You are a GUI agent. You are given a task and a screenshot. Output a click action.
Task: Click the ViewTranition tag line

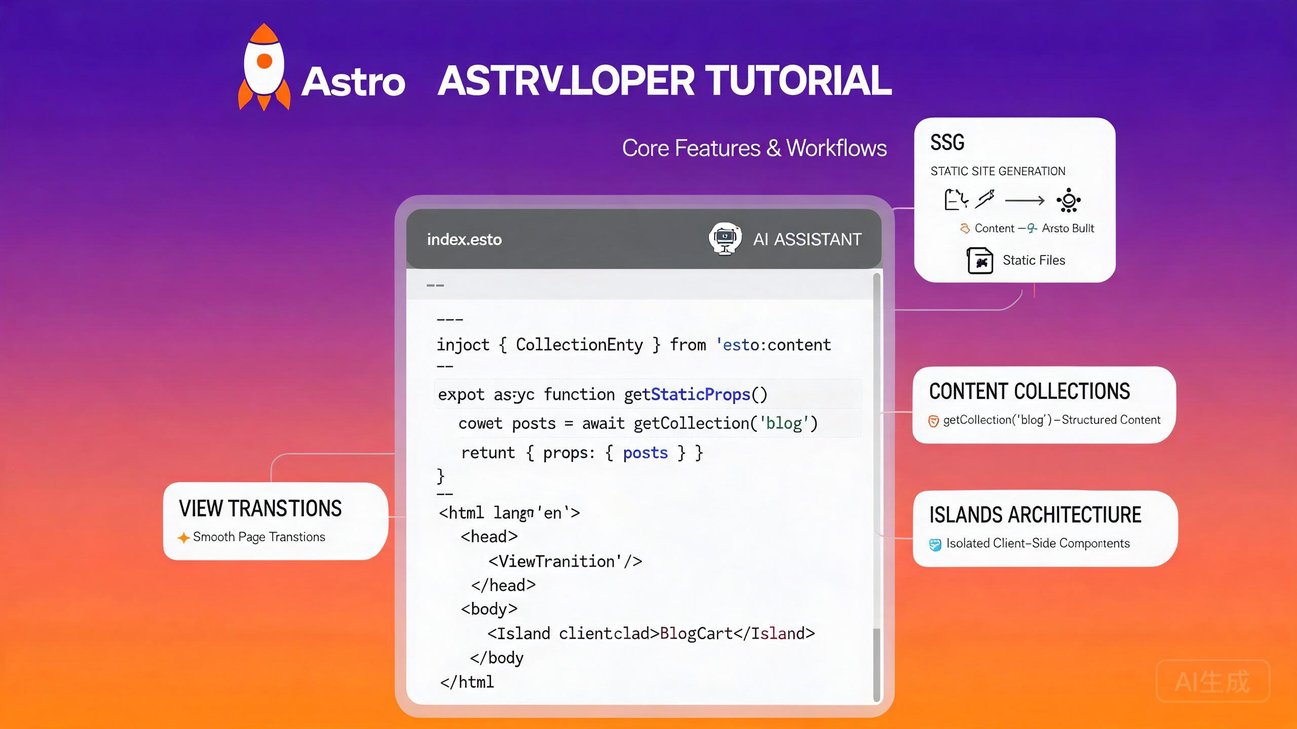pos(565,561)
